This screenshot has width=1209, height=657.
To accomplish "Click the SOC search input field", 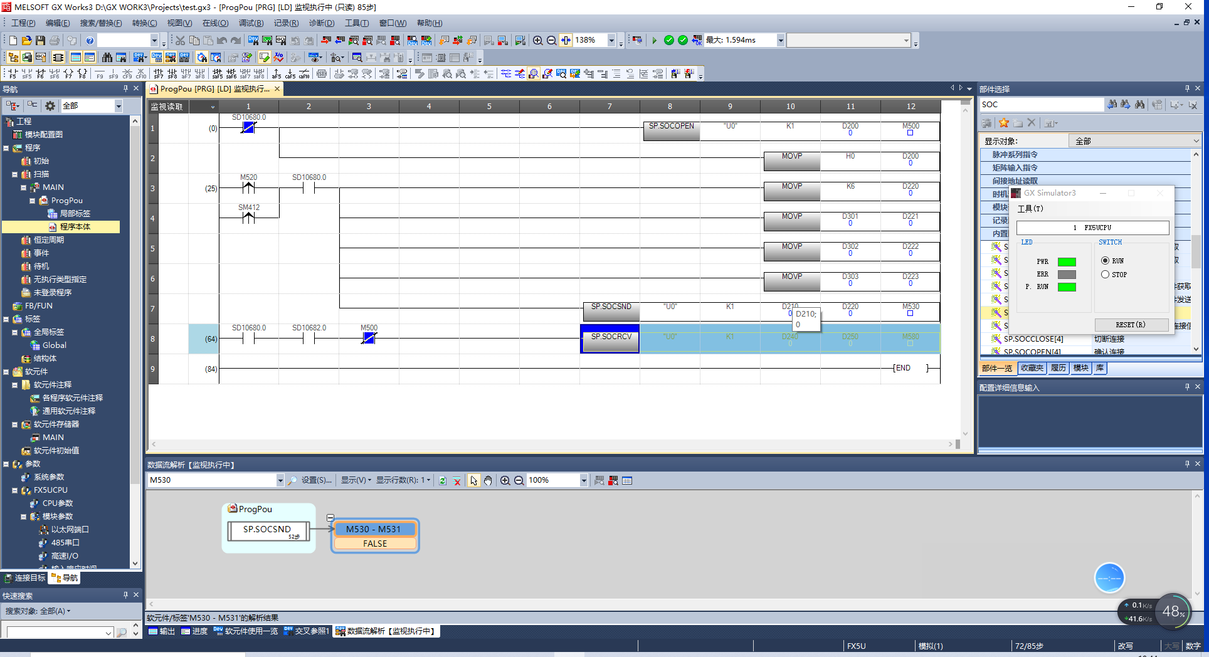I will coord(1041,105).
